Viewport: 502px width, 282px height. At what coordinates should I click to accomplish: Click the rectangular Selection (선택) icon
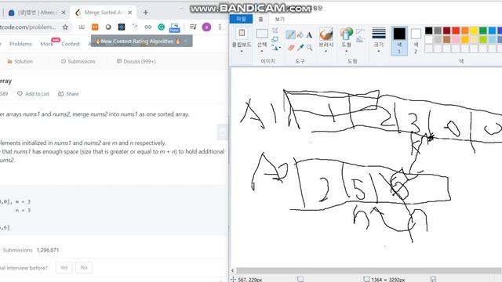[x=262, y=34]
